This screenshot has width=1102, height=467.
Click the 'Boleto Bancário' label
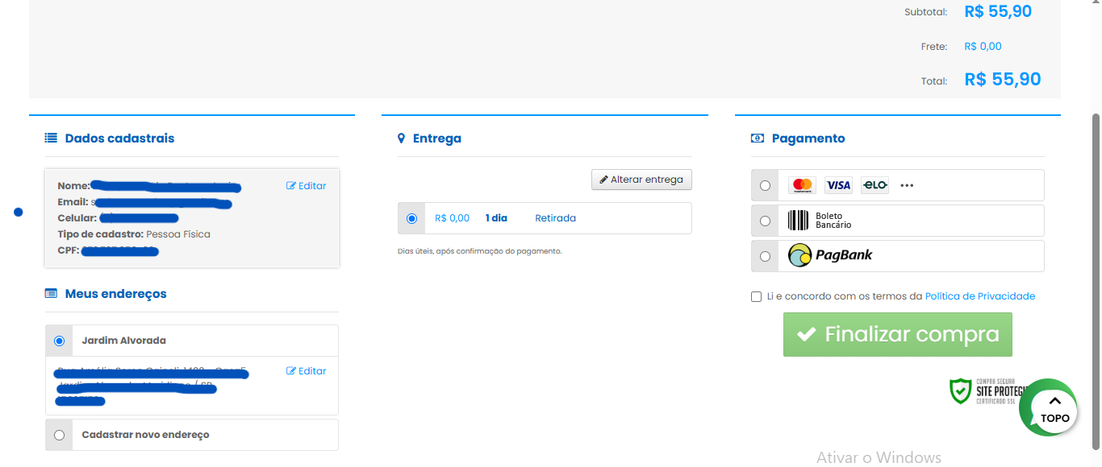[x=833, y=221]
